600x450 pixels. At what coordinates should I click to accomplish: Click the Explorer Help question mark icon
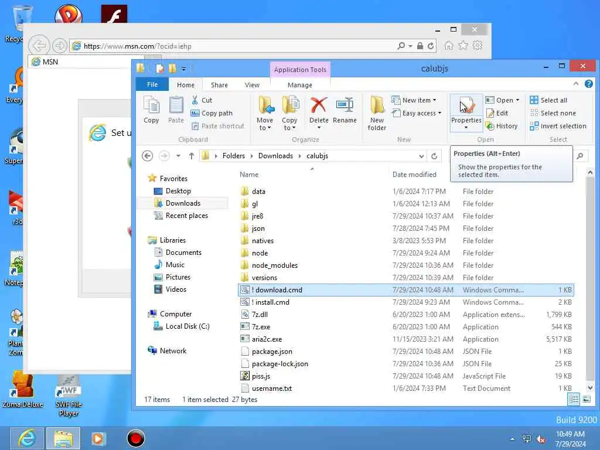[x=588, y=84]
